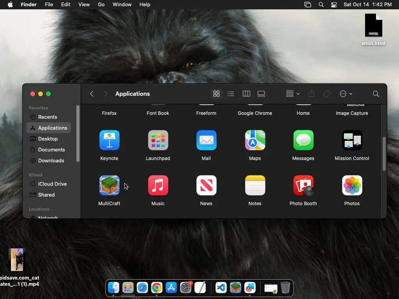This screenshot has width=399, height=299.
Task: Select iCloud Drive in the sidebar
Action: tap(49, 184)
